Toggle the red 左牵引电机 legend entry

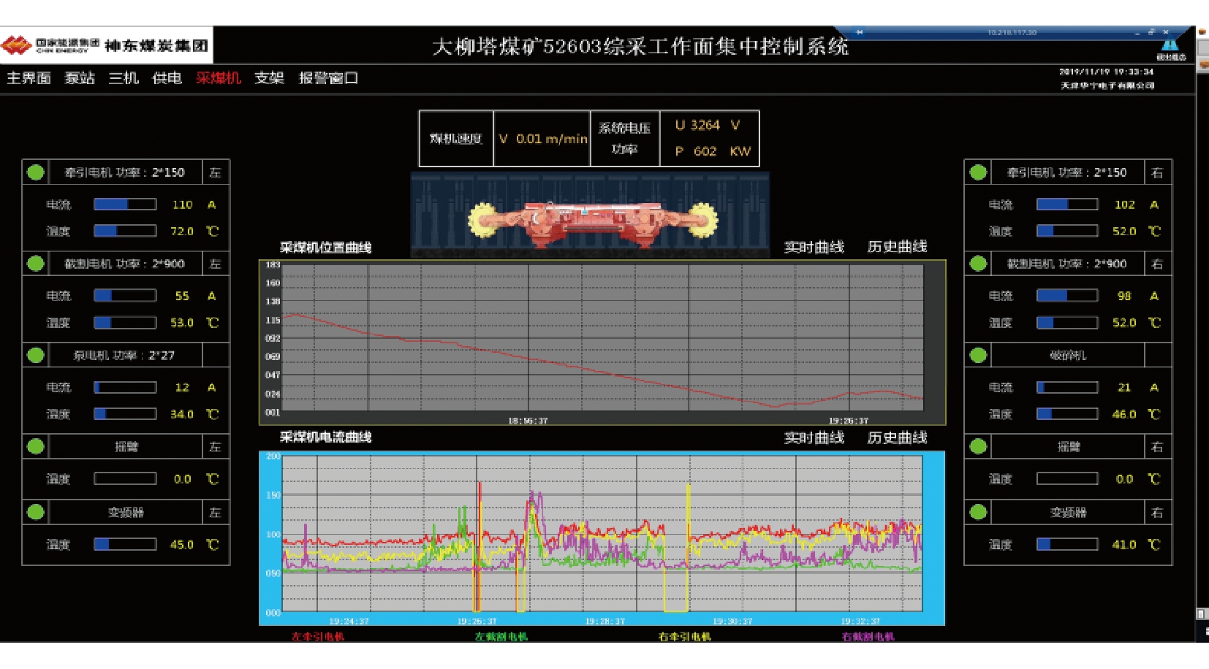[318, 637]
